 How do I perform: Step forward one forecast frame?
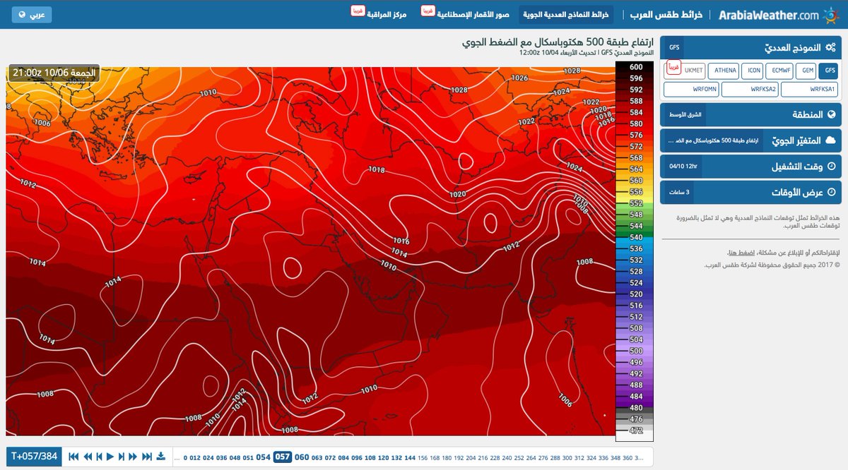(121, 457)
